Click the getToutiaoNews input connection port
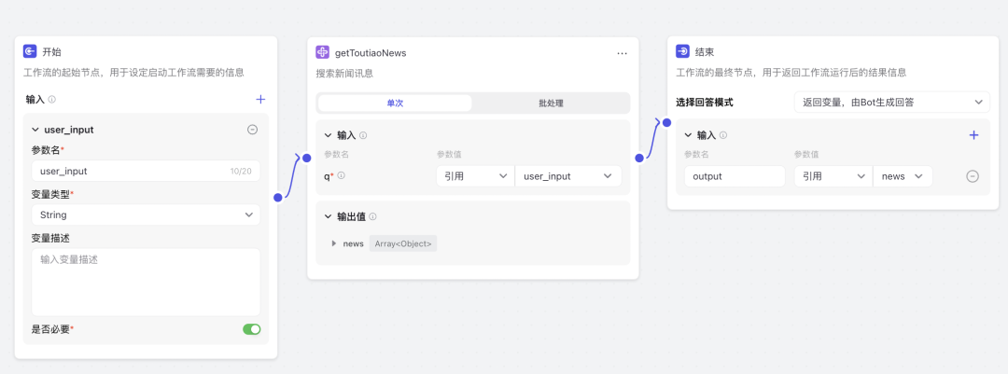Viewport: 1008px width, 374px height. click(307, 158)
